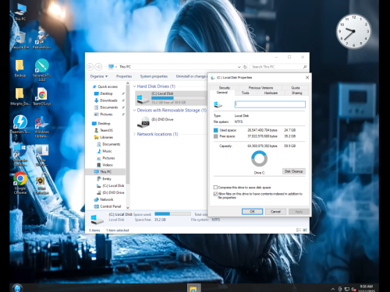Click the Disk Cleanup button
Viewport: 390px width, 292px height.
pyautogui.click(x=293, y=171)
